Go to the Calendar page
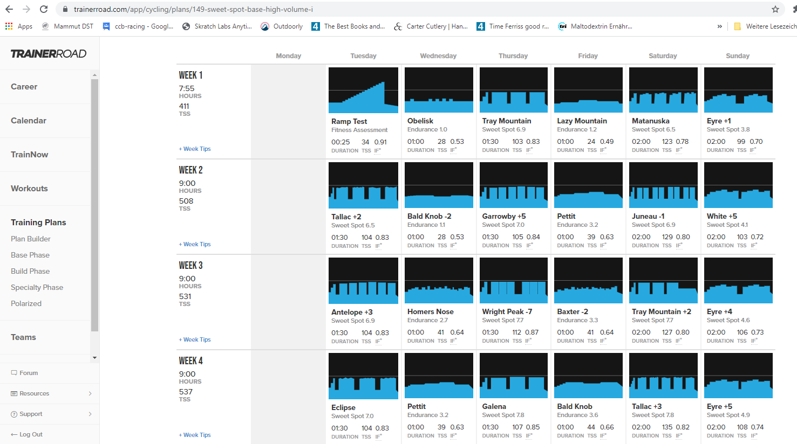 (29, 121)
